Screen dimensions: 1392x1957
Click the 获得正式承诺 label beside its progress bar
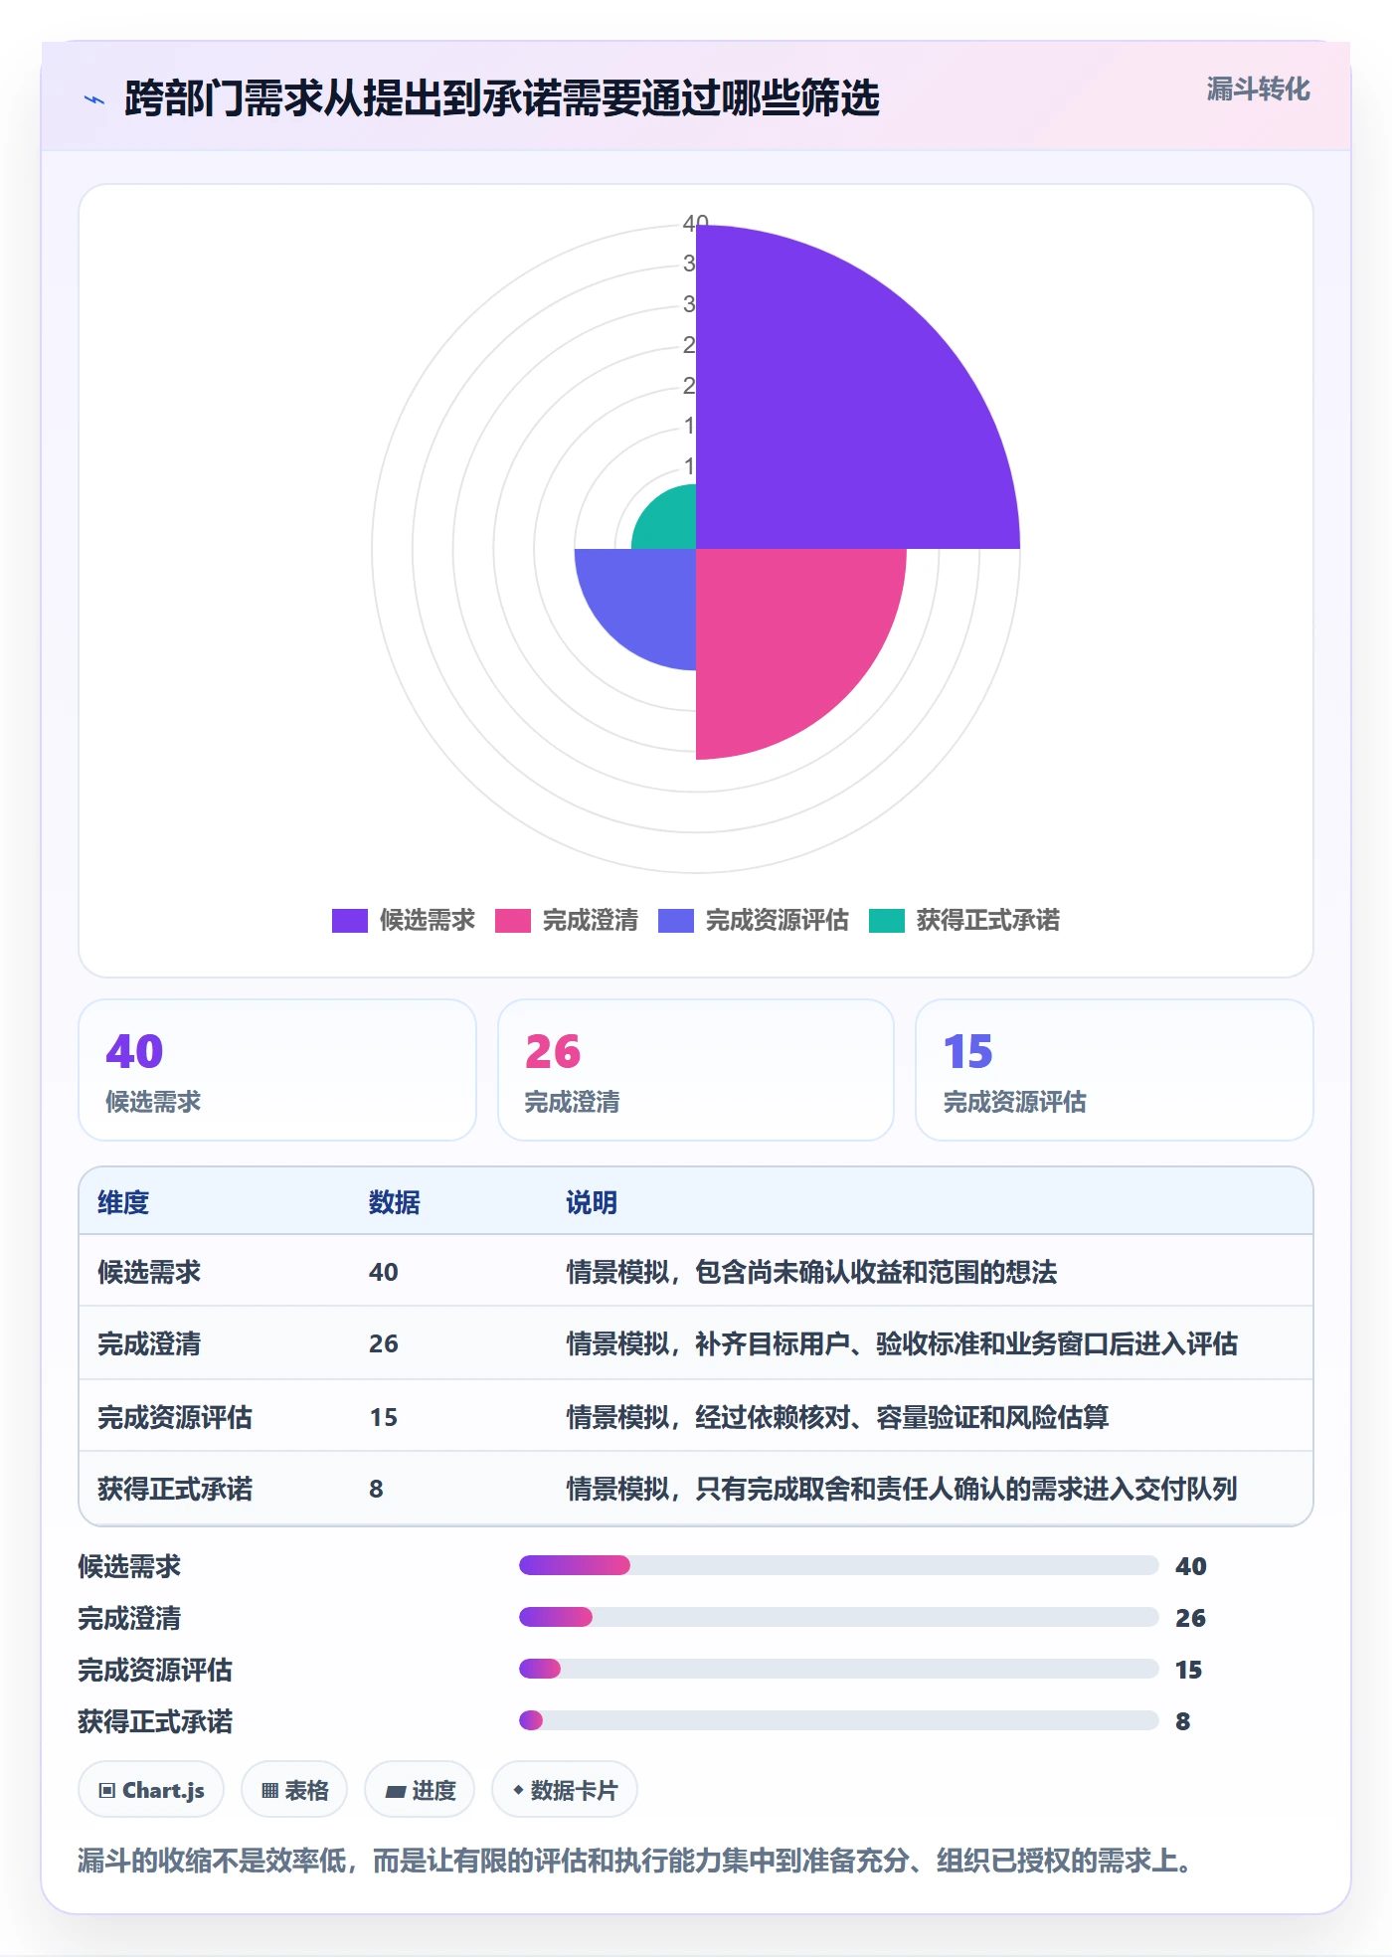[156, 1721]
